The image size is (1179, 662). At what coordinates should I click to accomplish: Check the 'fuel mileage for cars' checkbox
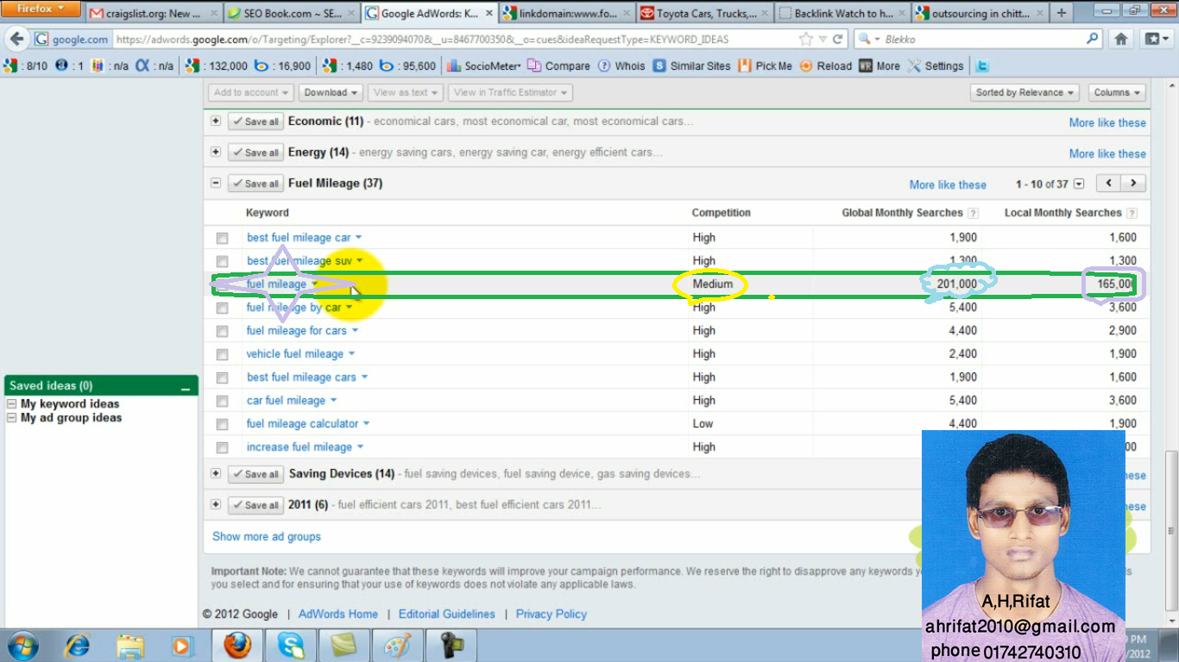(x=222, y=331)
